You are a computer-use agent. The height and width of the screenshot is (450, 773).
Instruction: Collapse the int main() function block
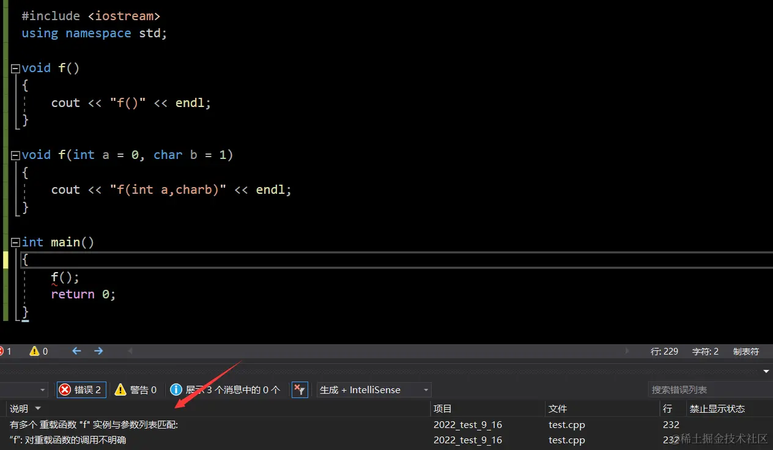pyautogui.click(x=16, y=243)
